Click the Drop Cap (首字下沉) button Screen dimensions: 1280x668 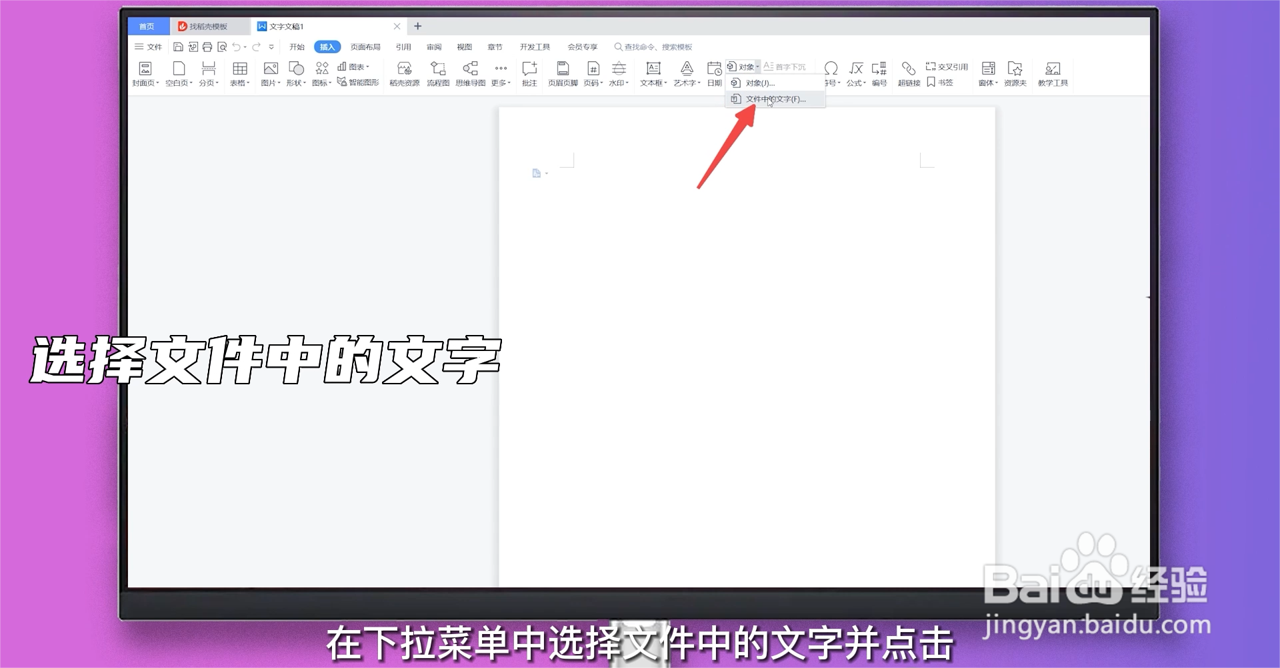coord(785,67)
